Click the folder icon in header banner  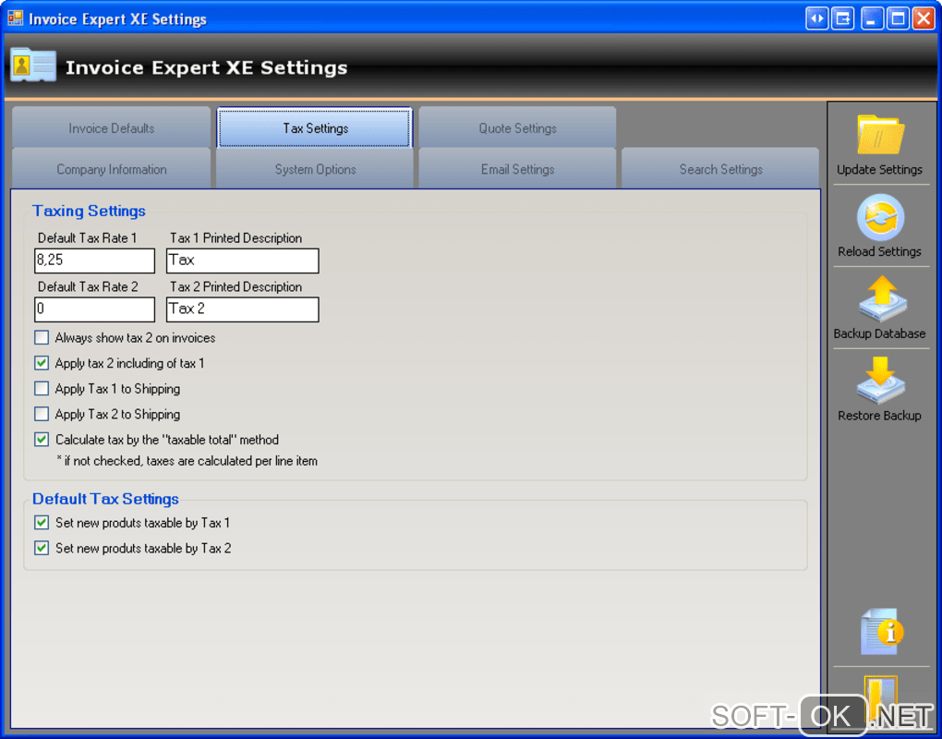(33, 65)
